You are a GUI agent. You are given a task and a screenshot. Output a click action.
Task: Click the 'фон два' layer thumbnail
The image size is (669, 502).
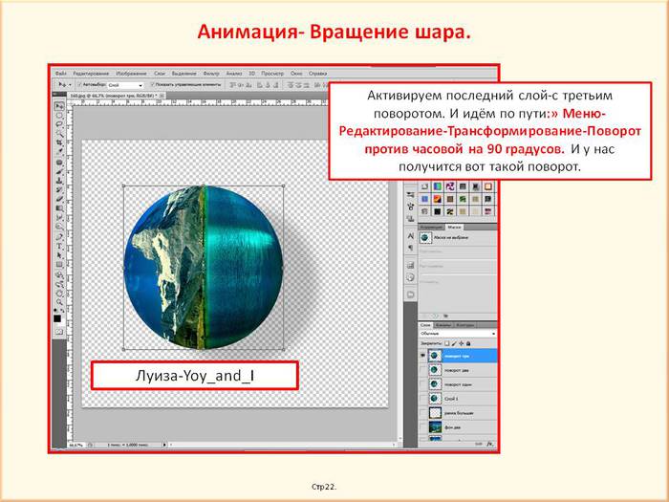click(435, 426)
